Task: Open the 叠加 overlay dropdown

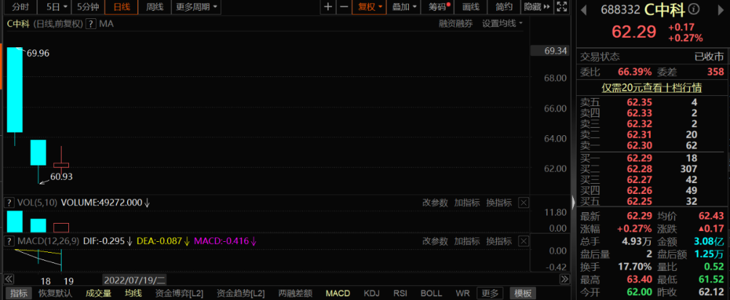Action: [x=404, y=7]
